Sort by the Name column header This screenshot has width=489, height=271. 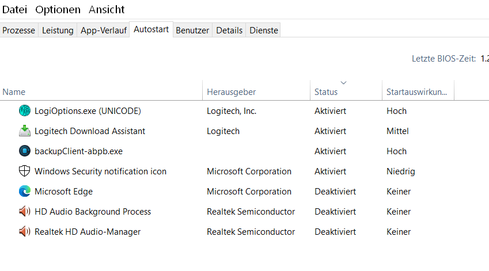point(14,92)
